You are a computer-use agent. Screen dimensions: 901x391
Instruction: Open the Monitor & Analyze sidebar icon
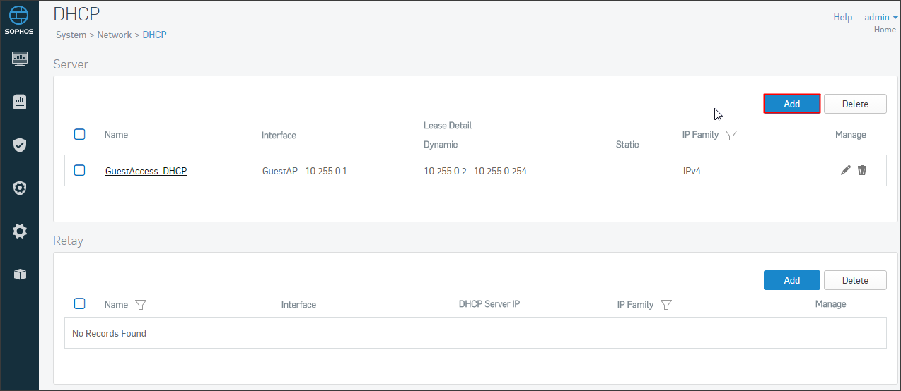click(20, 58)
